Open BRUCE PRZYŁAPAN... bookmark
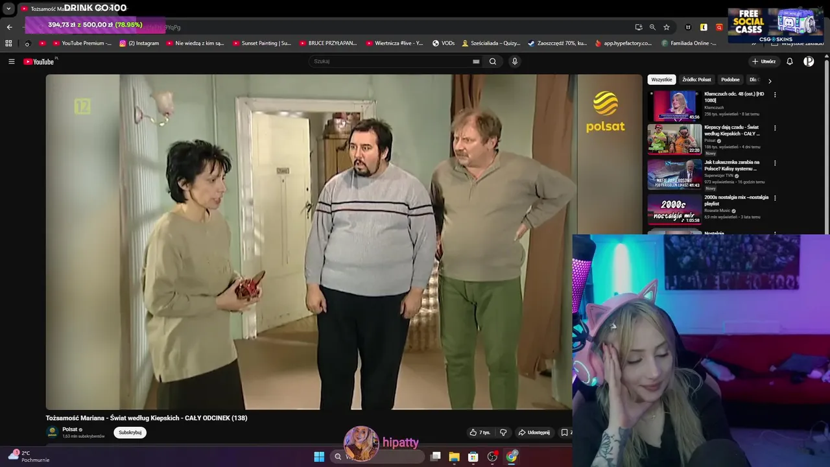The height and width of the screenshot is (467, 830). (328, 43)
